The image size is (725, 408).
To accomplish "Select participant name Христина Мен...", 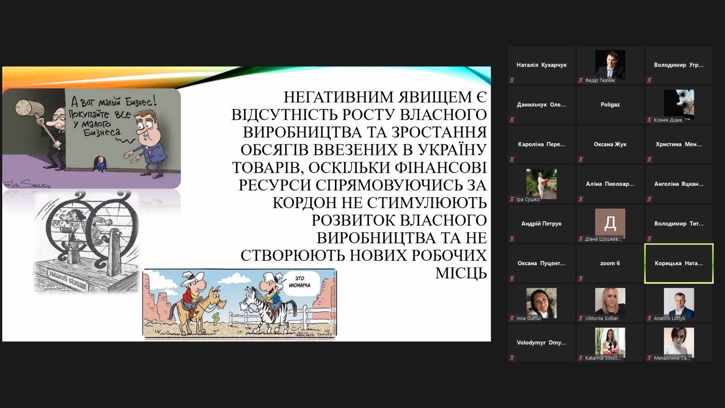I will click(x=679, y=144).
